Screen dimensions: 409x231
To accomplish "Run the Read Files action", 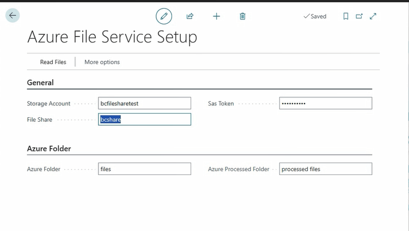I will coord(53,62).
